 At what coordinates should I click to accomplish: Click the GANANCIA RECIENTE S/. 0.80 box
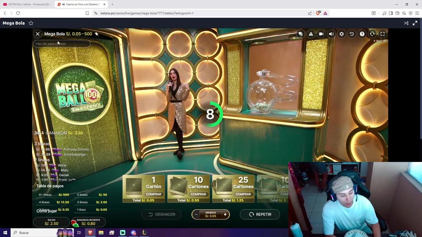pos(88,222)
